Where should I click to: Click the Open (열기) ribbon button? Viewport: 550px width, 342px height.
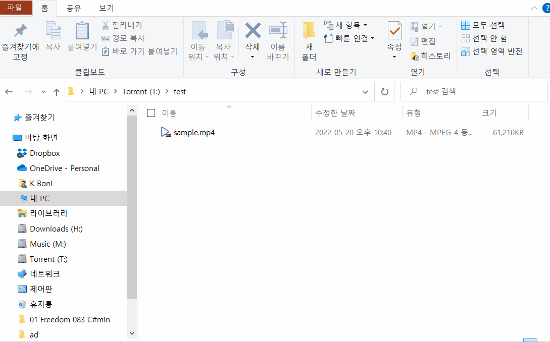point(426,27)
